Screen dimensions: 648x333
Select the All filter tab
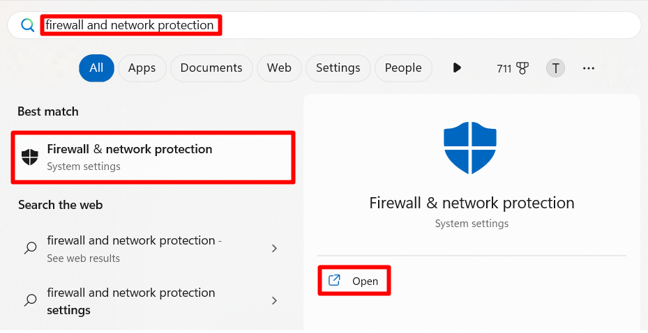[x=96, y=68]
